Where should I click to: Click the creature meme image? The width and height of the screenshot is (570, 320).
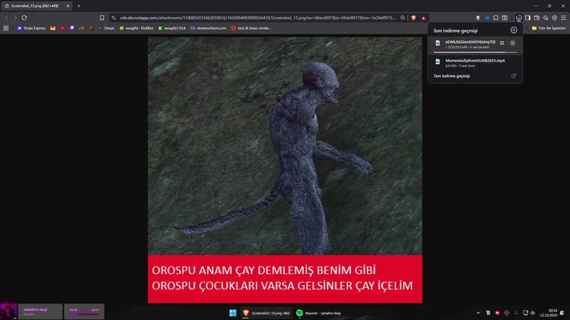point(285,170)
